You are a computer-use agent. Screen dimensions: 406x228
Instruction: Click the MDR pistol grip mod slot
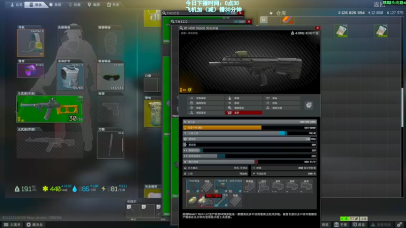193,186
